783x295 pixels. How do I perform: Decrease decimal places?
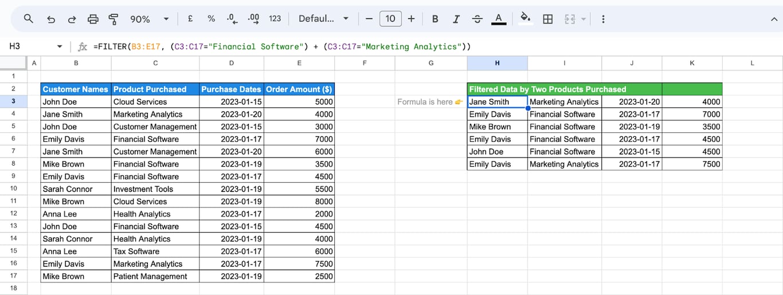pyautogui.click(x=232, y=18)
